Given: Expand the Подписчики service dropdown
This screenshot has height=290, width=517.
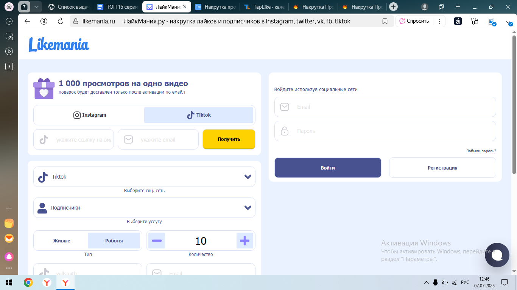Looking at the screenshot, I should pyautogui.click(x=144, y=208).
